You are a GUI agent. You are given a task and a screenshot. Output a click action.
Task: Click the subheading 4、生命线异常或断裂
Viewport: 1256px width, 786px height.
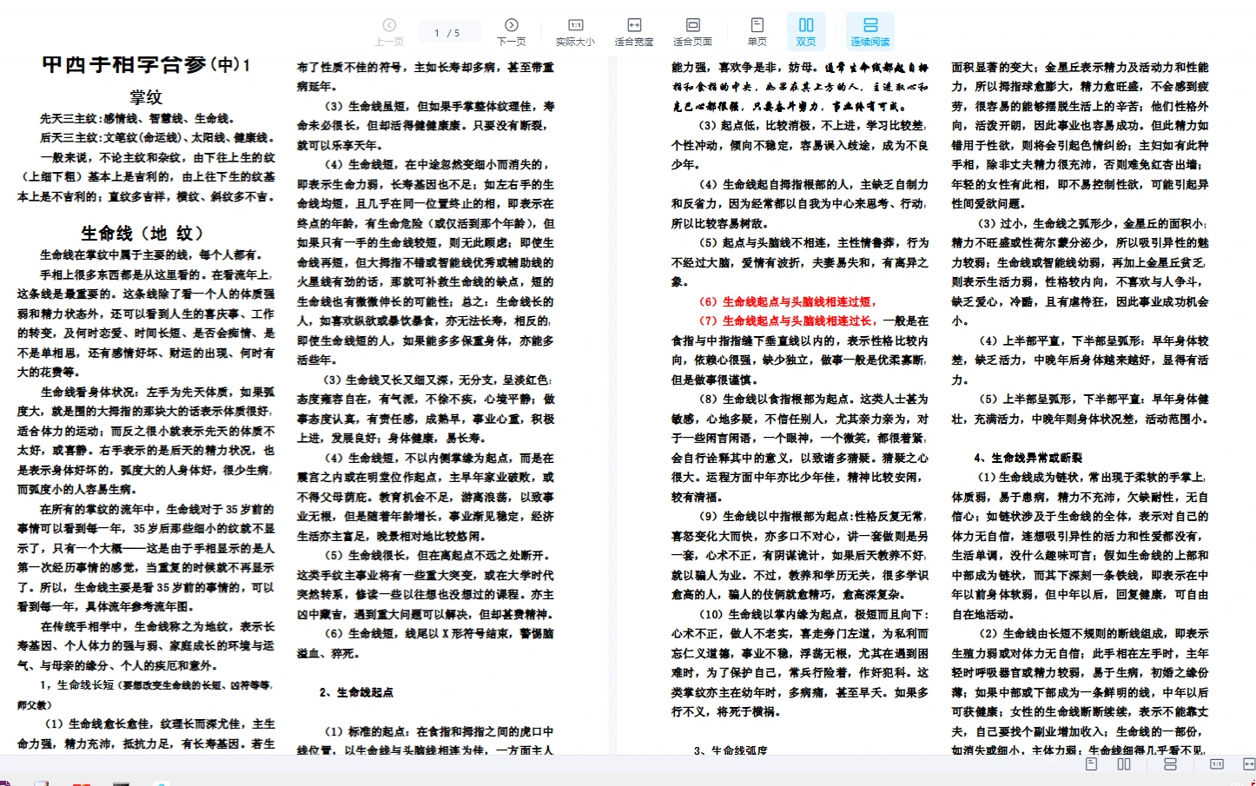click(1028, 458)
